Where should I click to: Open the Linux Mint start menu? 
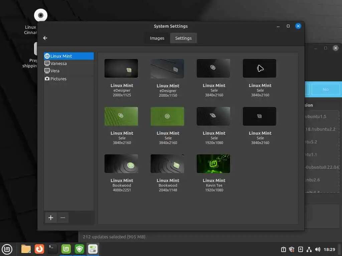click(7, 249)
